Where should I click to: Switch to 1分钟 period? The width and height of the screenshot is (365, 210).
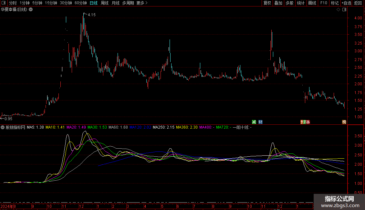(x=25, y=3)
